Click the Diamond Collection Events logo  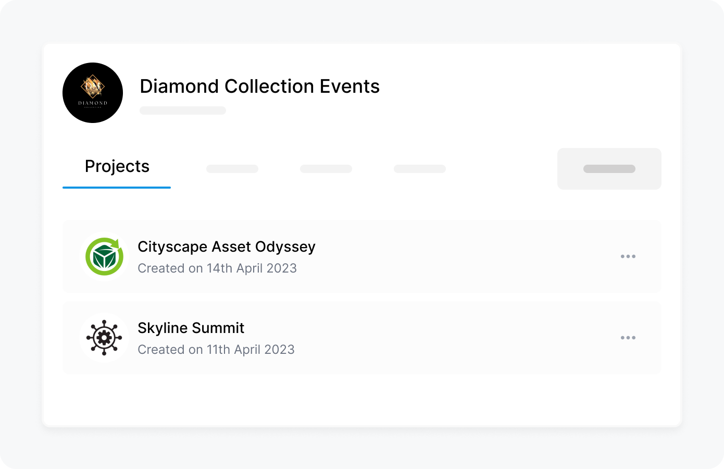93,92
